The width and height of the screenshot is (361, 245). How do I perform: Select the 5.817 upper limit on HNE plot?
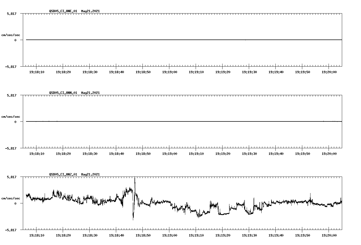(x=12, y=14)
